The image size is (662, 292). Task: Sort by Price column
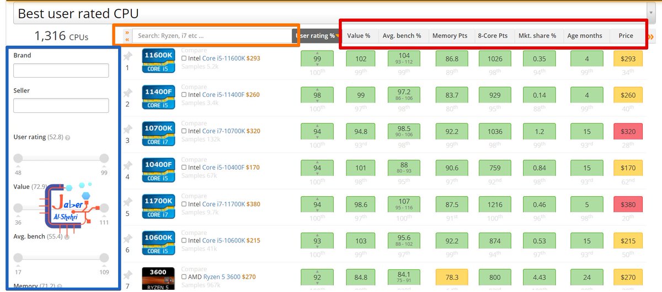(x=626, y=36)
